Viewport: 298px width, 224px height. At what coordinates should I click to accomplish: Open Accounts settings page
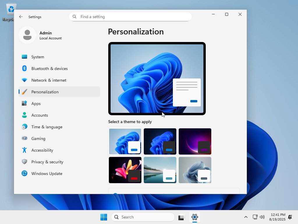coord(59,115)
